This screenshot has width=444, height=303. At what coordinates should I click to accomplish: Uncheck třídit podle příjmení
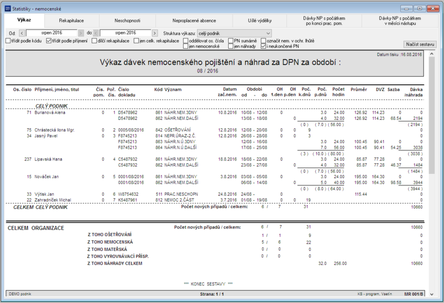click(x=49, y=41)
